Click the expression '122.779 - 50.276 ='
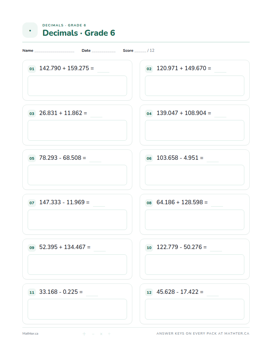 [182, 247]
